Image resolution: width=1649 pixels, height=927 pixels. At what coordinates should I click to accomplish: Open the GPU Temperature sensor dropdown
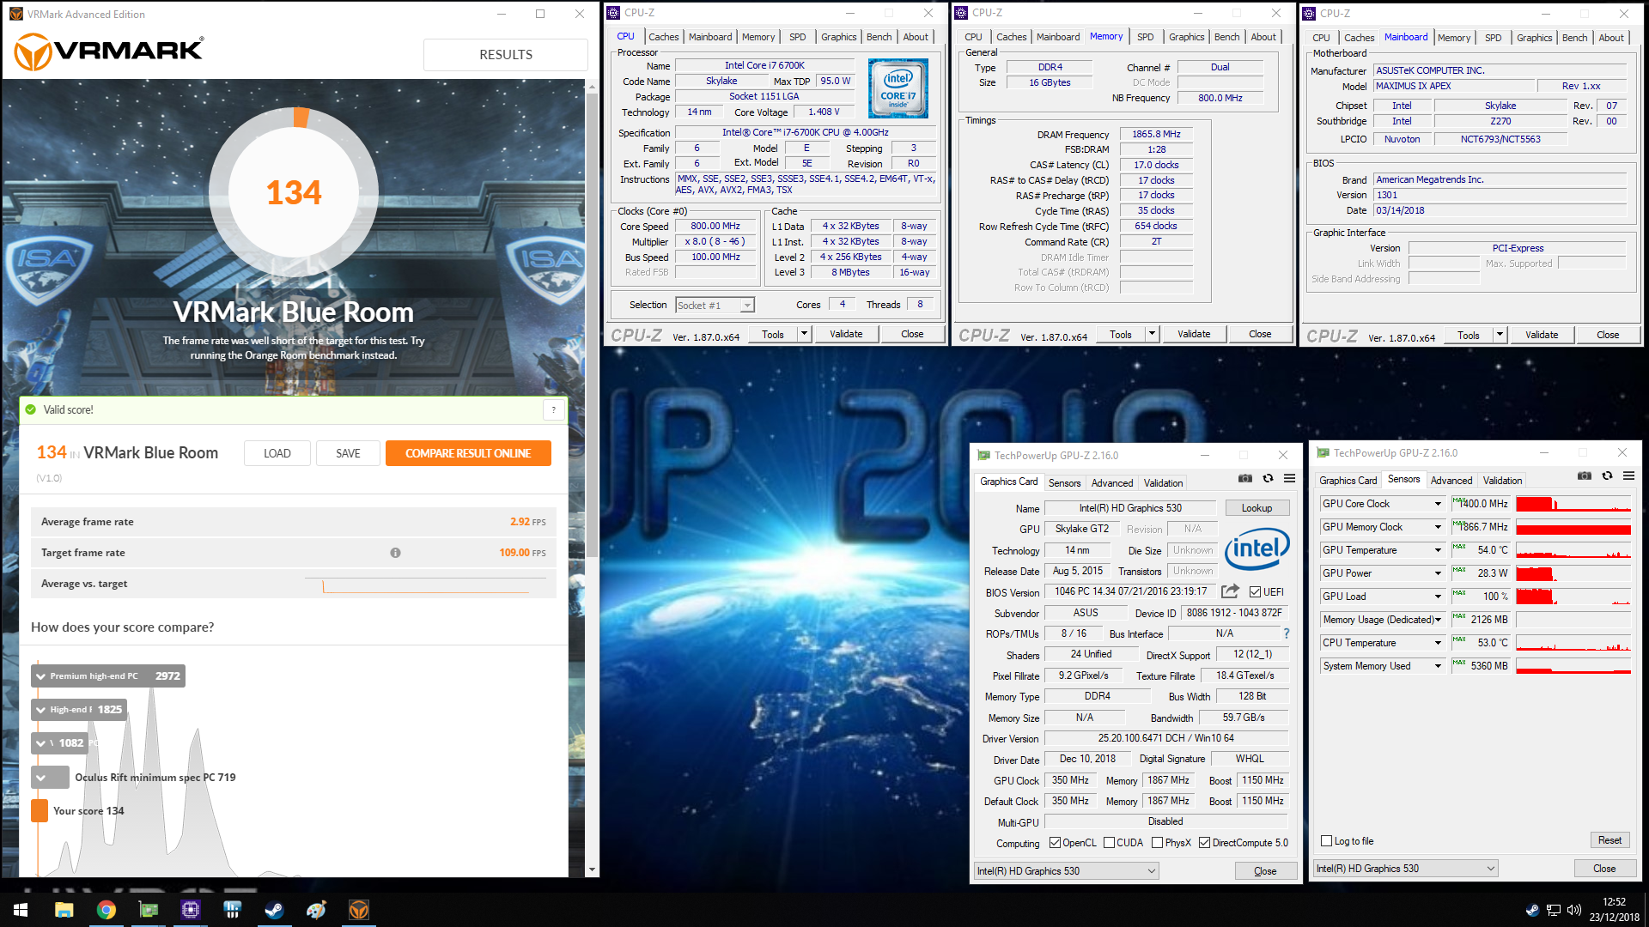pos(1438,550)
